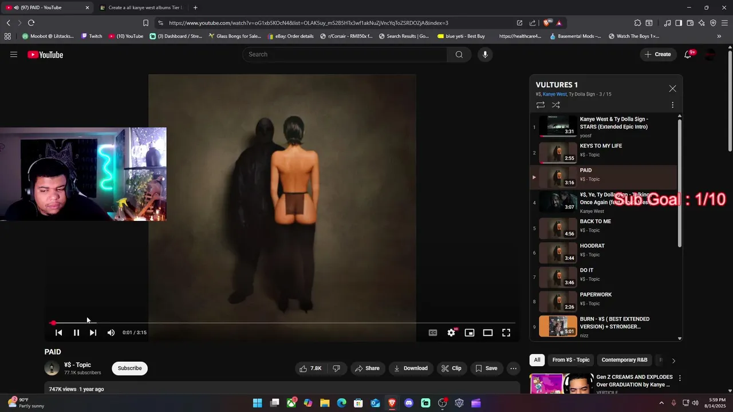The height and width of the screenshot is (412, 733).
Task: Show hidden system tray icons
Action: point(662,403)
